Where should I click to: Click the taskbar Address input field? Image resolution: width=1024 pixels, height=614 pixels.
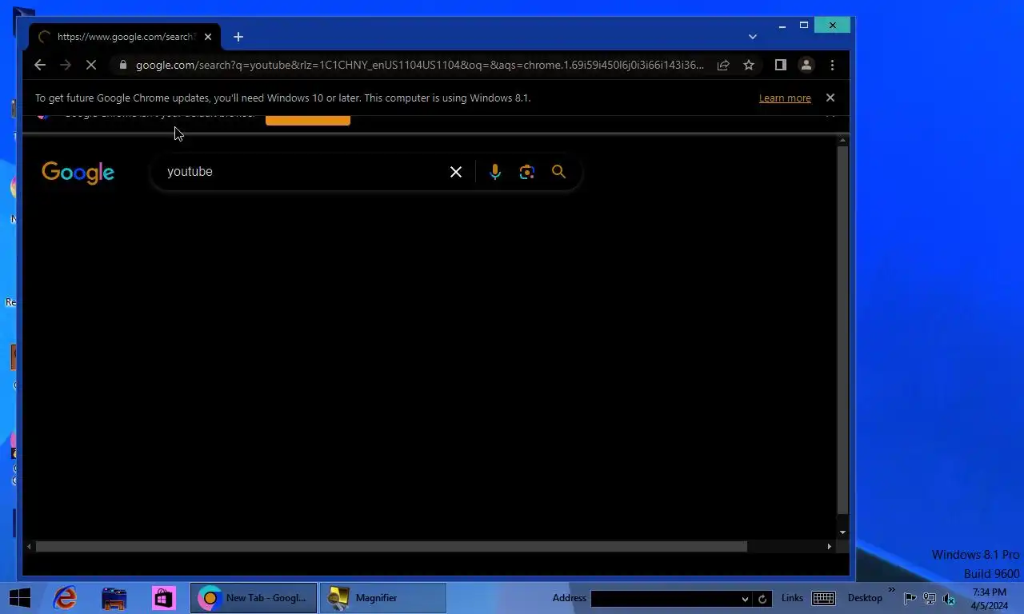[665, 598]
